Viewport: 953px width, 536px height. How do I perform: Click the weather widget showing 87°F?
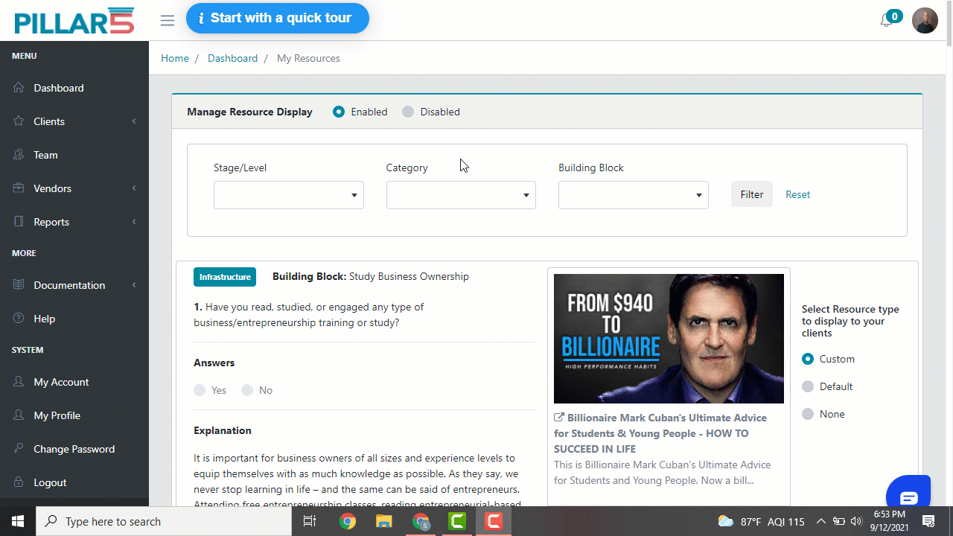coord(761,521)
